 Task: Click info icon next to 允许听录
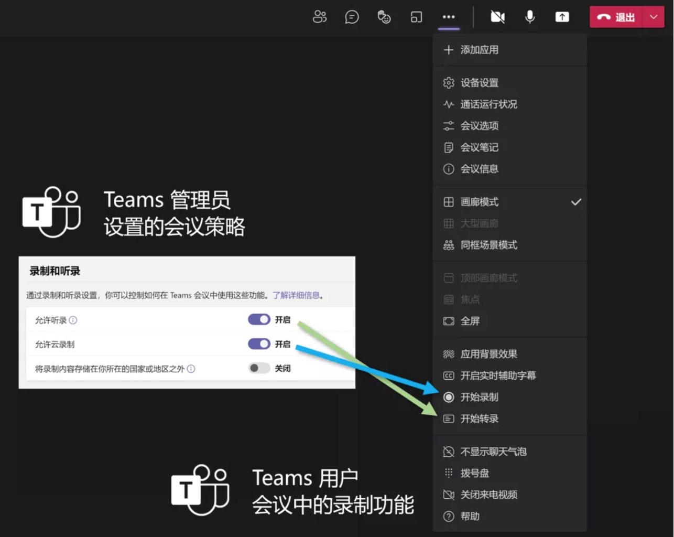pos(73,320)
